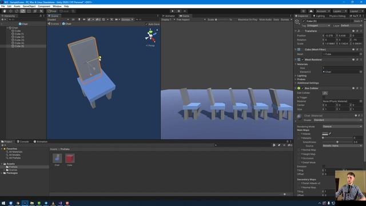Select the combined Transform tool
366x206 pixels.
tap(35, 11)
